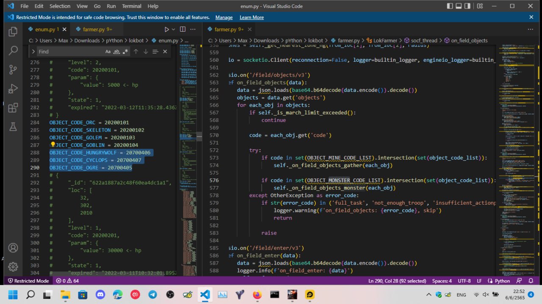The image size is (542, 304).
Task: Expand Replace mode in Find widget
Action: (33, 52)
